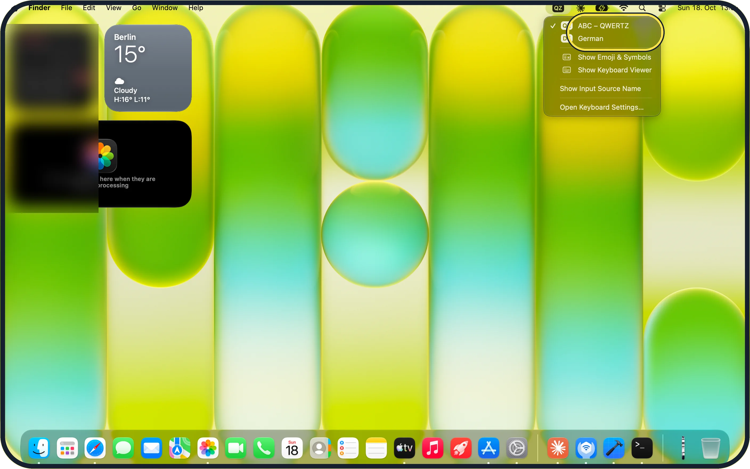
Task: Open System Settings gear in Dock
Action: point(517,448)
